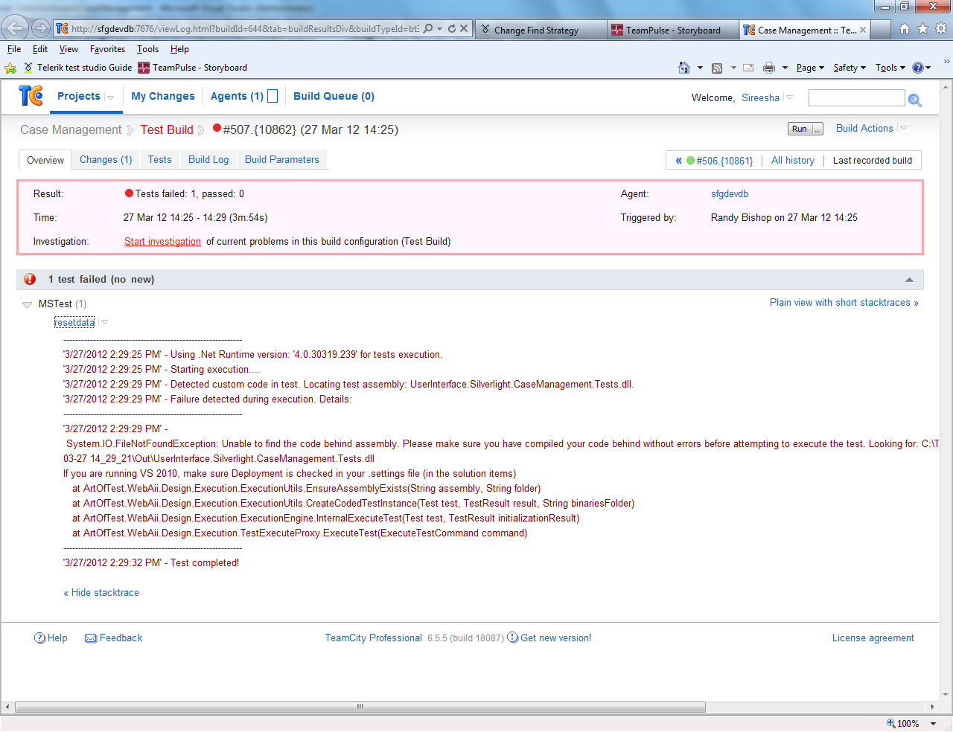Switch to the Change Find Strategy browser tab
Image resolution: width=953 pixels, height=732 pixels.
[x=540, y=30]
